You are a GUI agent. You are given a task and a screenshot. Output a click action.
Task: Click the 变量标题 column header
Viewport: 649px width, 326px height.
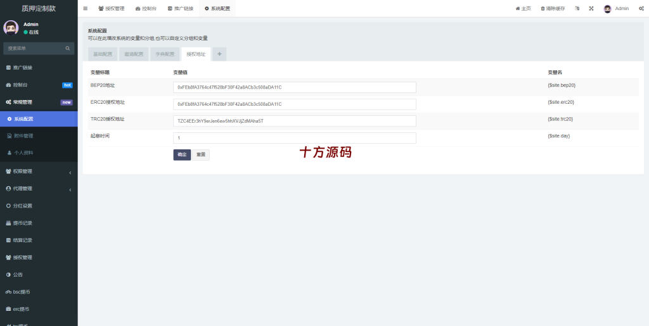pos(100,72)
